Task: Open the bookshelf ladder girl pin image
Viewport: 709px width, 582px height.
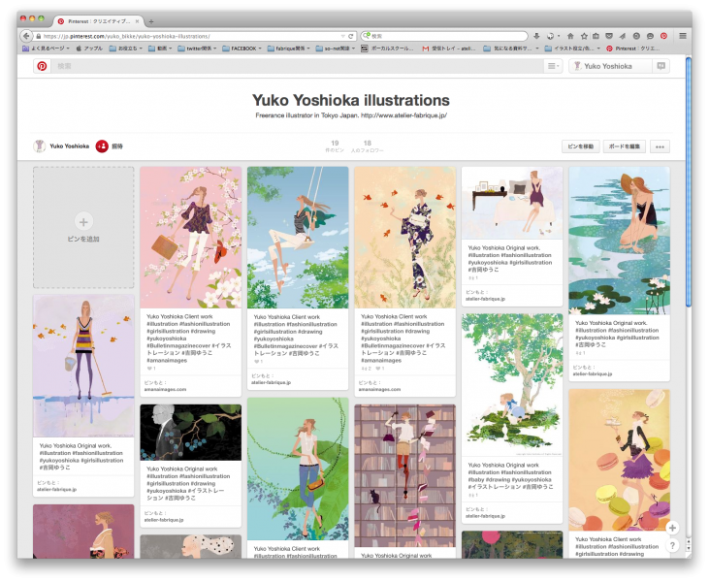Action: [x=404, y=475]
